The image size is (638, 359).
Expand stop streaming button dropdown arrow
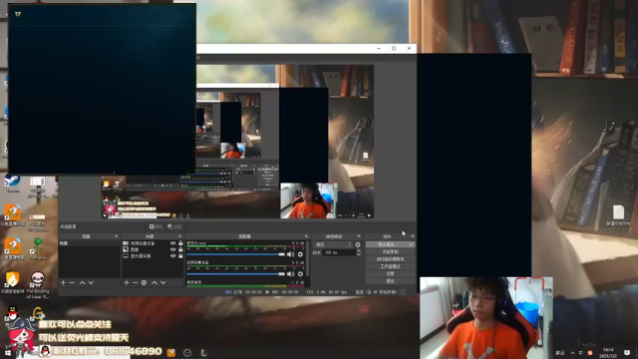coord(411,244)
